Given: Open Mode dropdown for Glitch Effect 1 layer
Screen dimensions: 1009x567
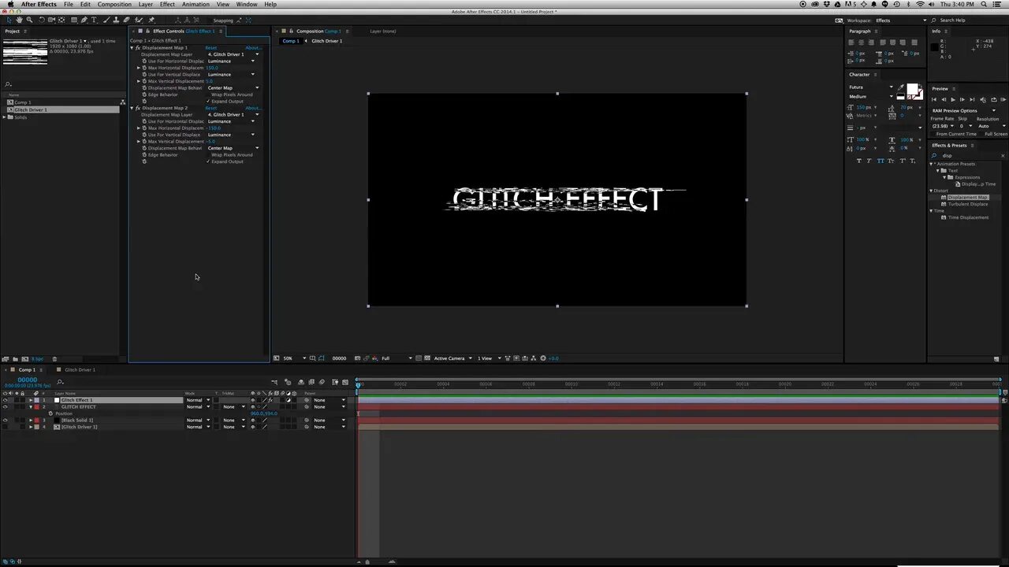Looking at the screenshot, I should click(x=198, y=400).
